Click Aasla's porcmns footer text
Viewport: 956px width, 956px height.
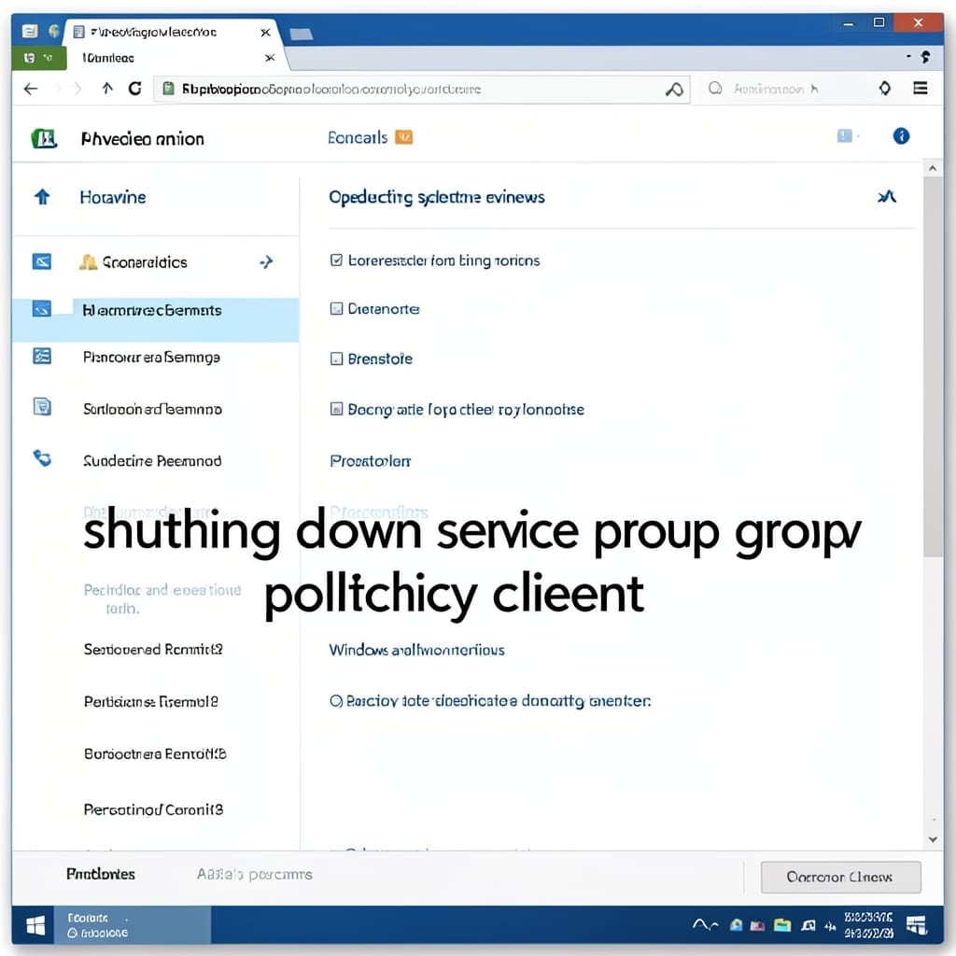(254, 874)
